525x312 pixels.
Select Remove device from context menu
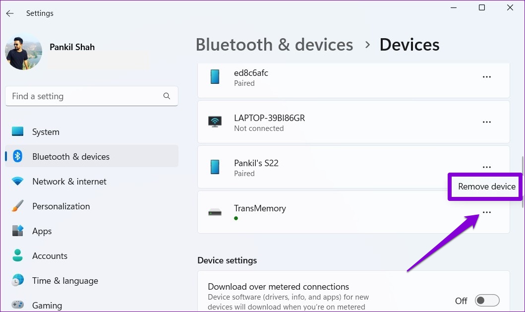[x=486, y=187]
